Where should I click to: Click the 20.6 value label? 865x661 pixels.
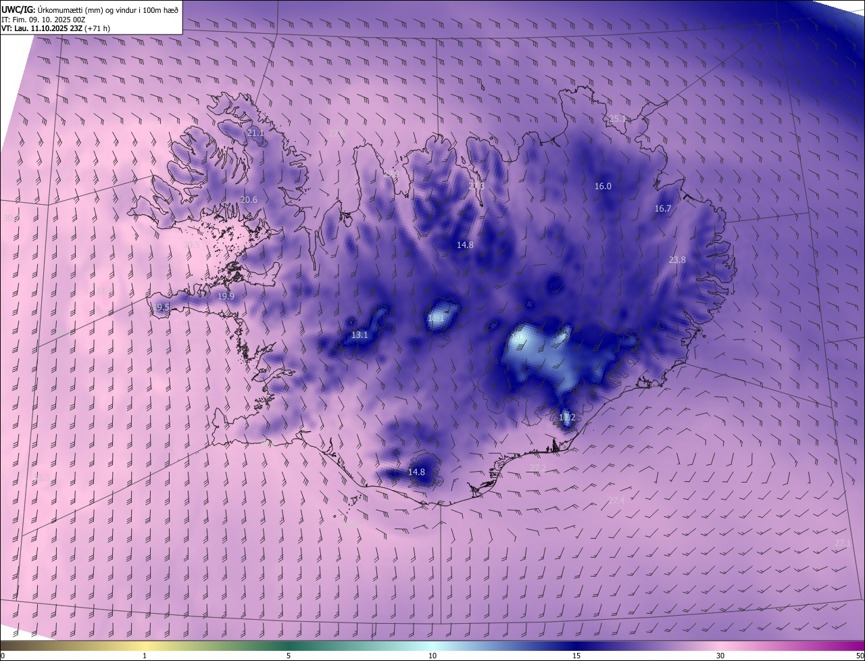click(x=249, y=200)
